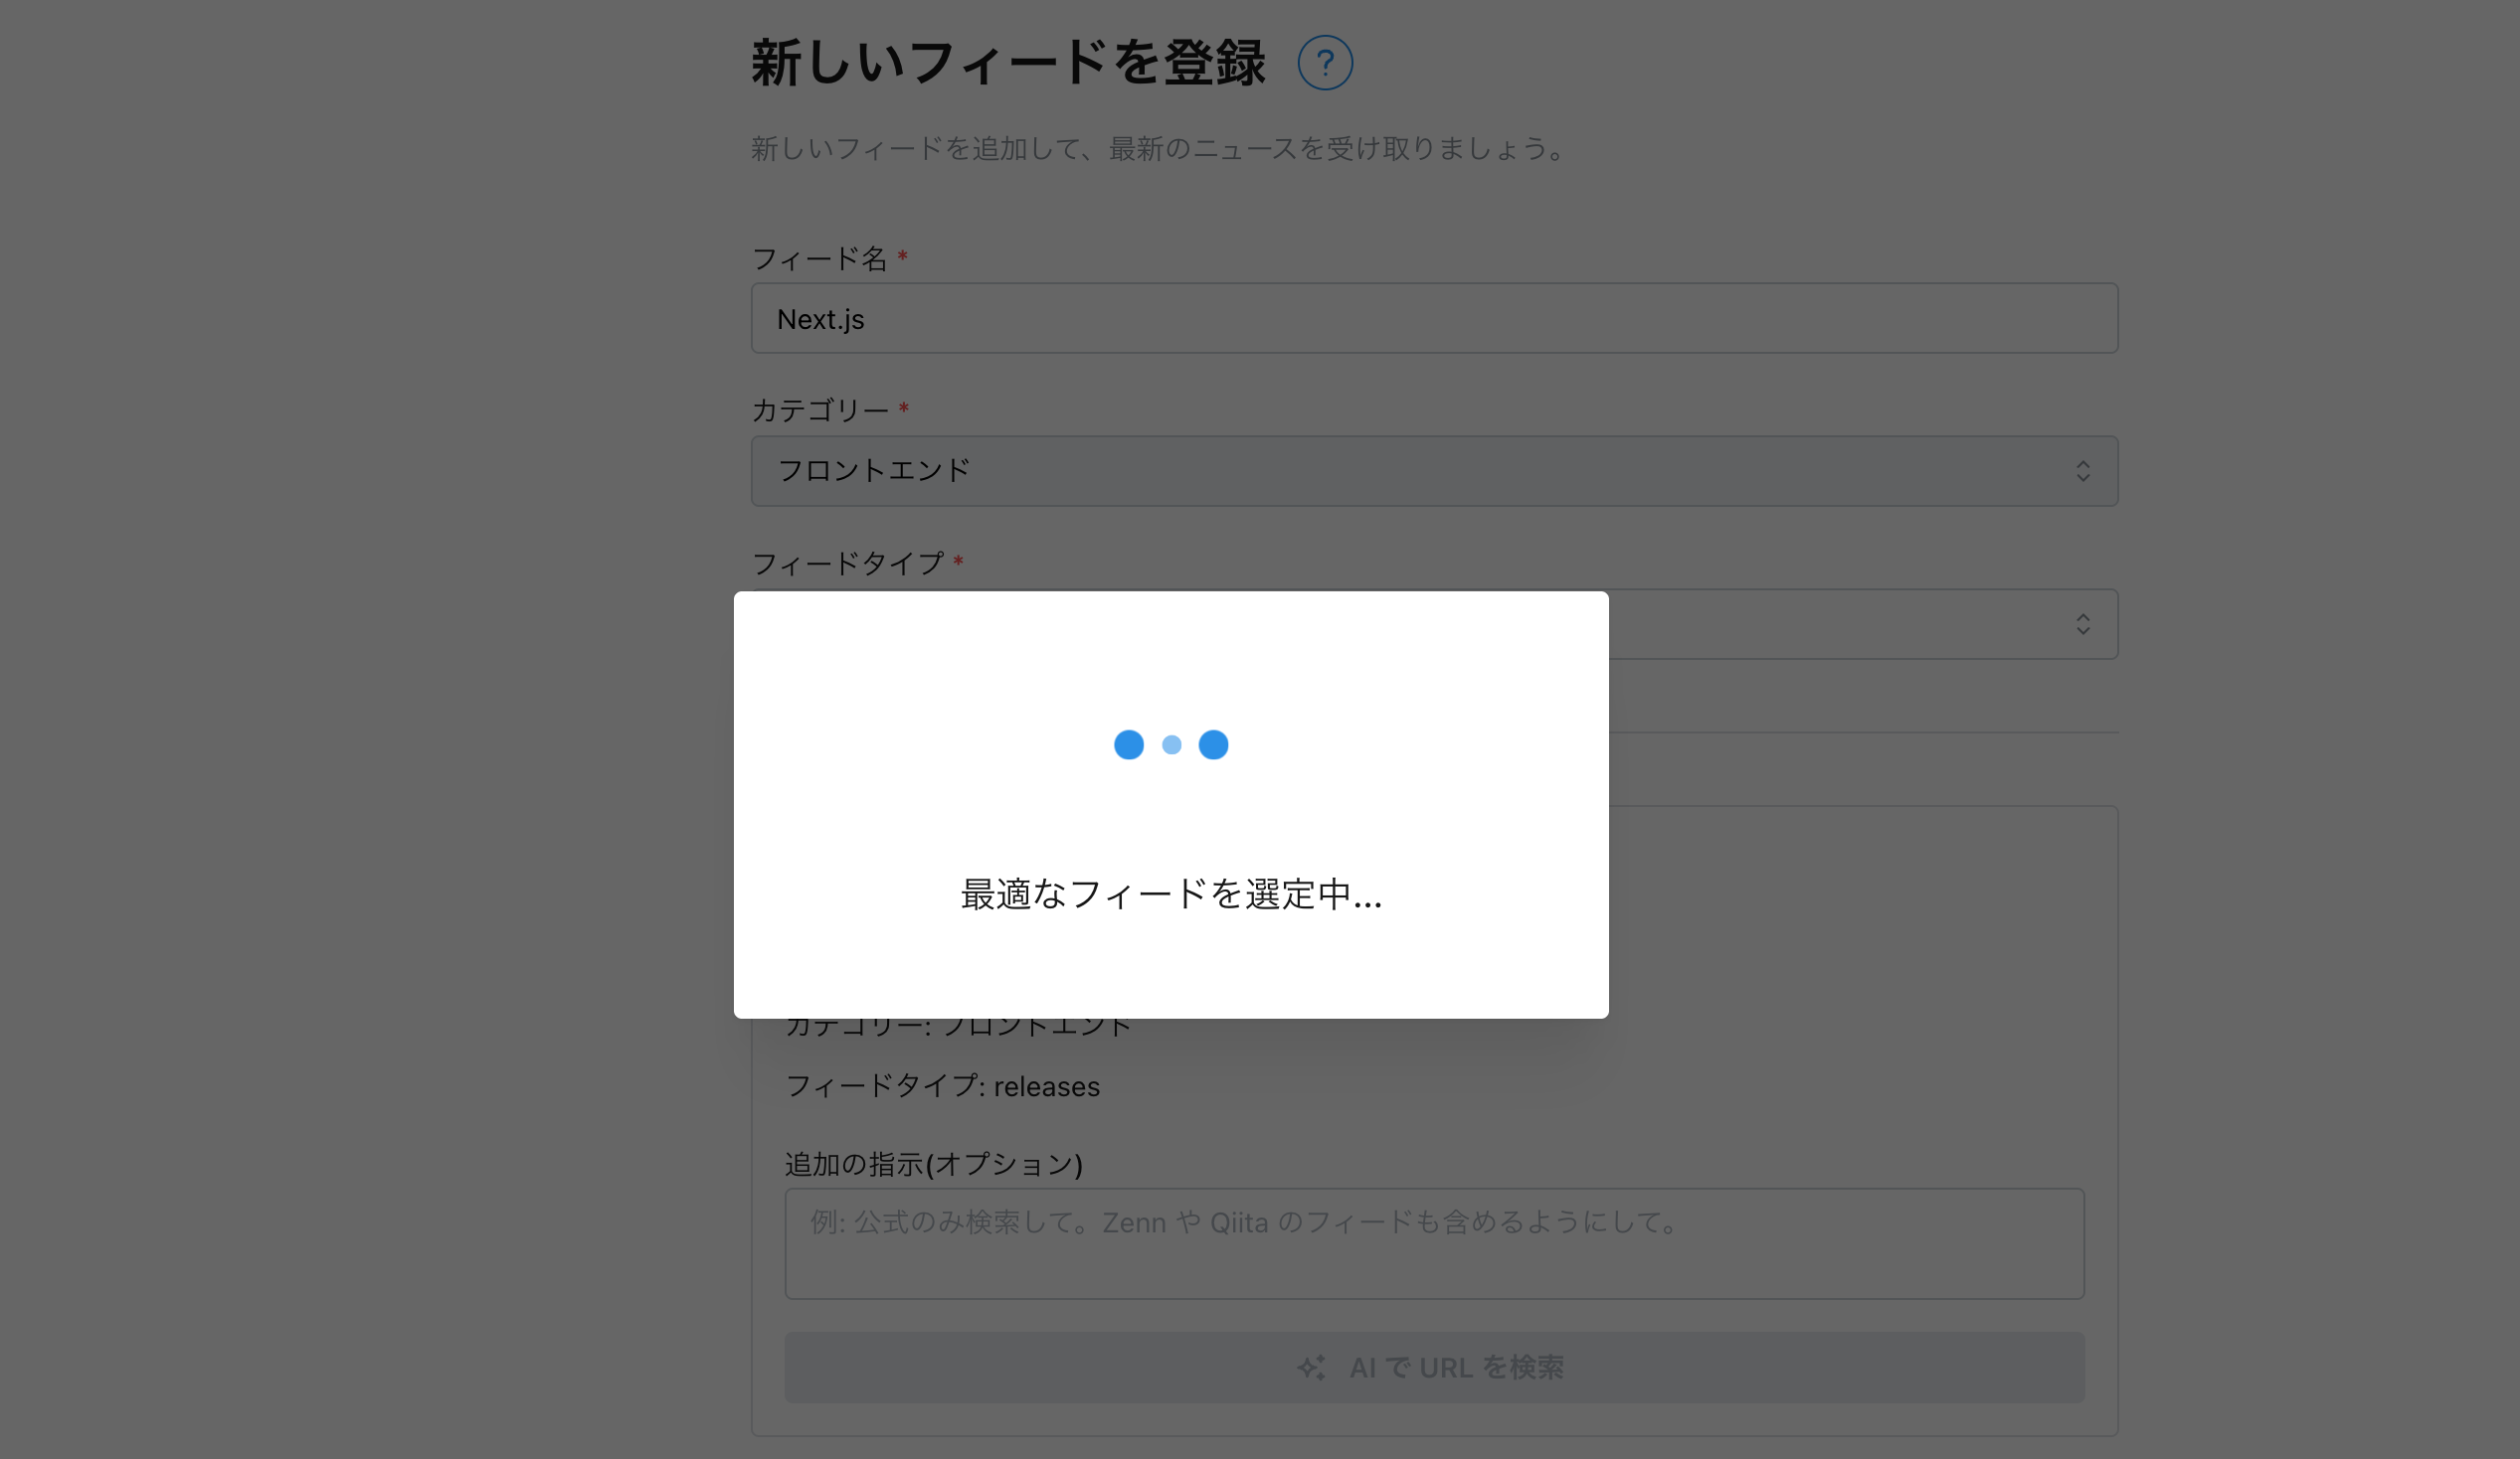The width and height of the screenshot is (2520, 1459).
Task: Click the blue circled ? next to the title
Action: tap(1325, 62)
